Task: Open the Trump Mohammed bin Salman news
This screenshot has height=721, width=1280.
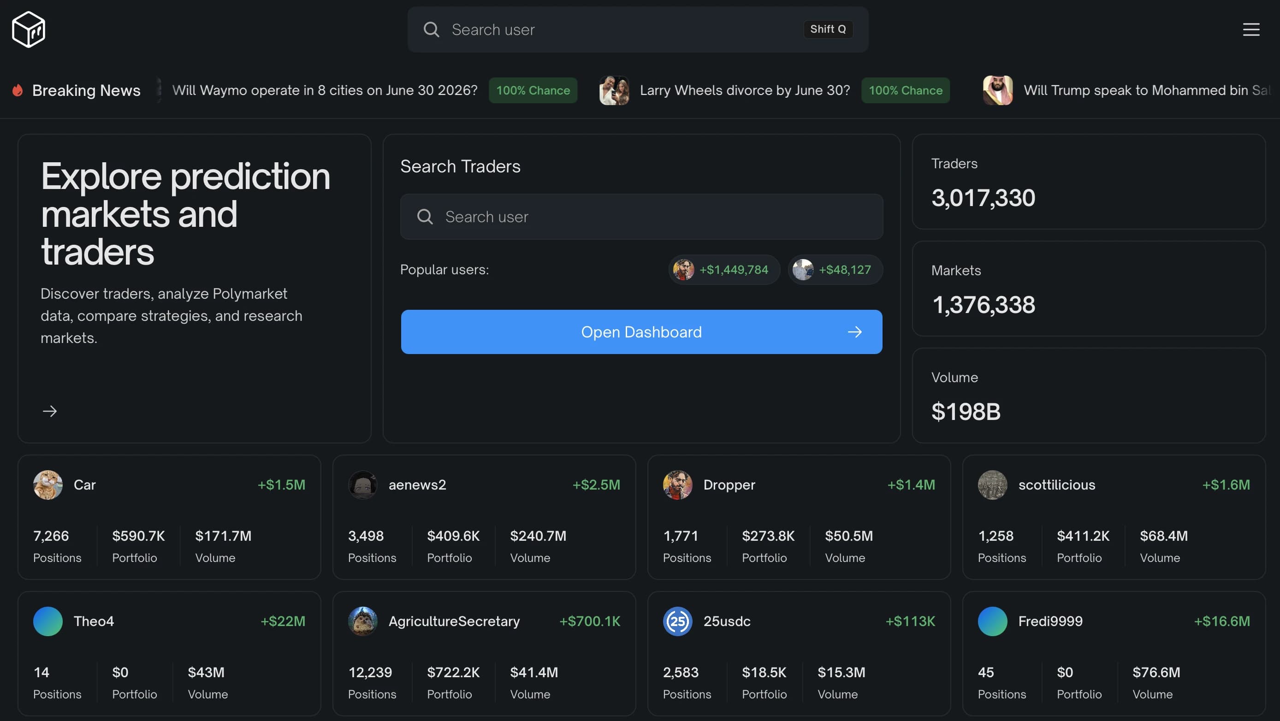Action: [1146, 90]
